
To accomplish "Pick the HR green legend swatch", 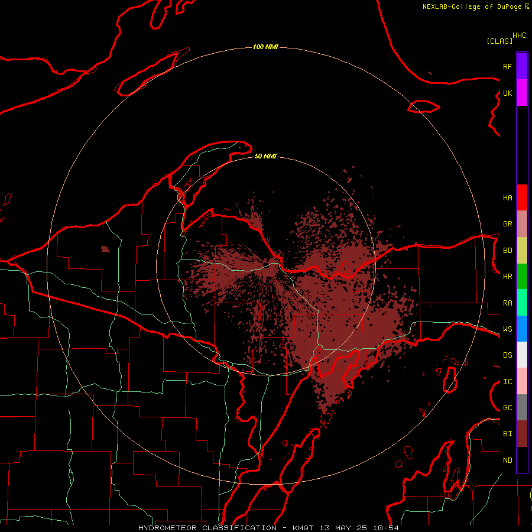I will coord(522,277).
